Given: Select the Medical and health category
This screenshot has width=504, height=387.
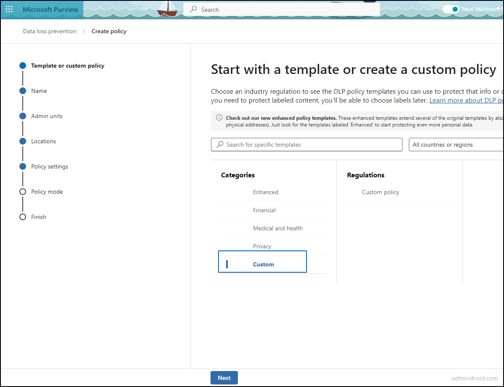Looking at the screenshot, I should pyautogui.click(x=278, y=228).
